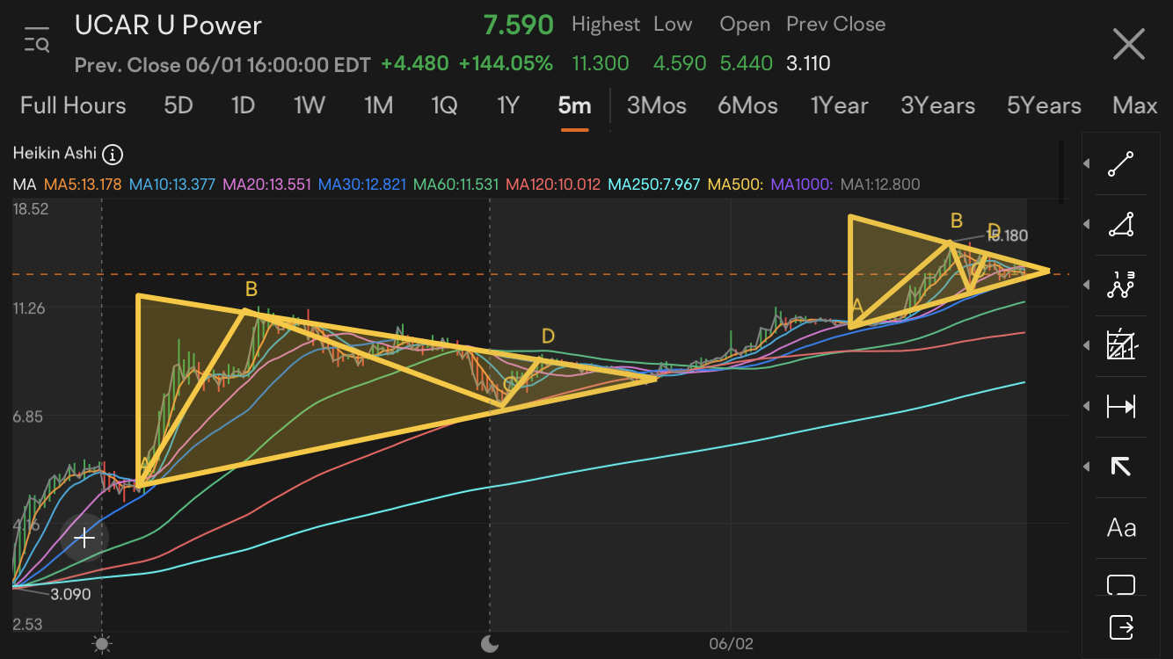Switch to the 1M timeframe tab

coord(378,105)
